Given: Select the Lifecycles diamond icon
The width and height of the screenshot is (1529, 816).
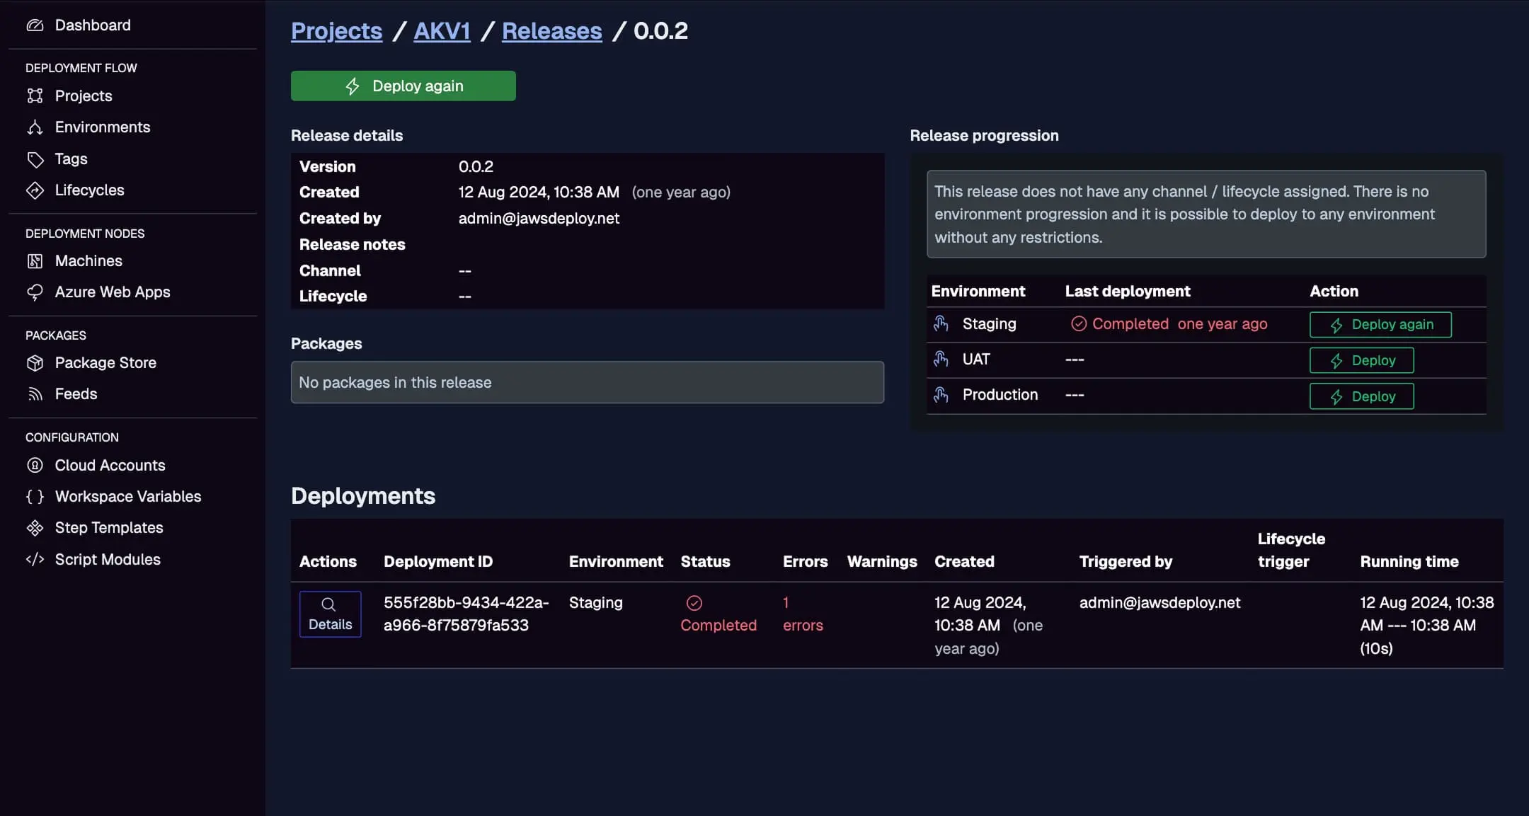Looking at the screenshot, I should [36, 190].
